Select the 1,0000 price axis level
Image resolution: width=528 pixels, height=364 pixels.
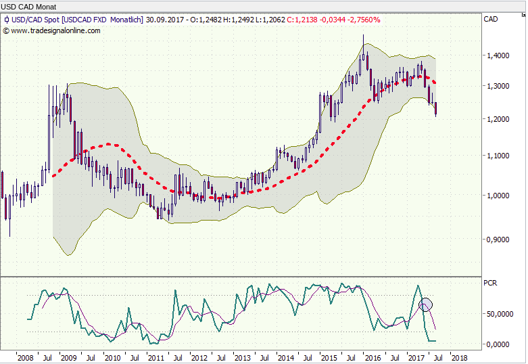[498, 196]
